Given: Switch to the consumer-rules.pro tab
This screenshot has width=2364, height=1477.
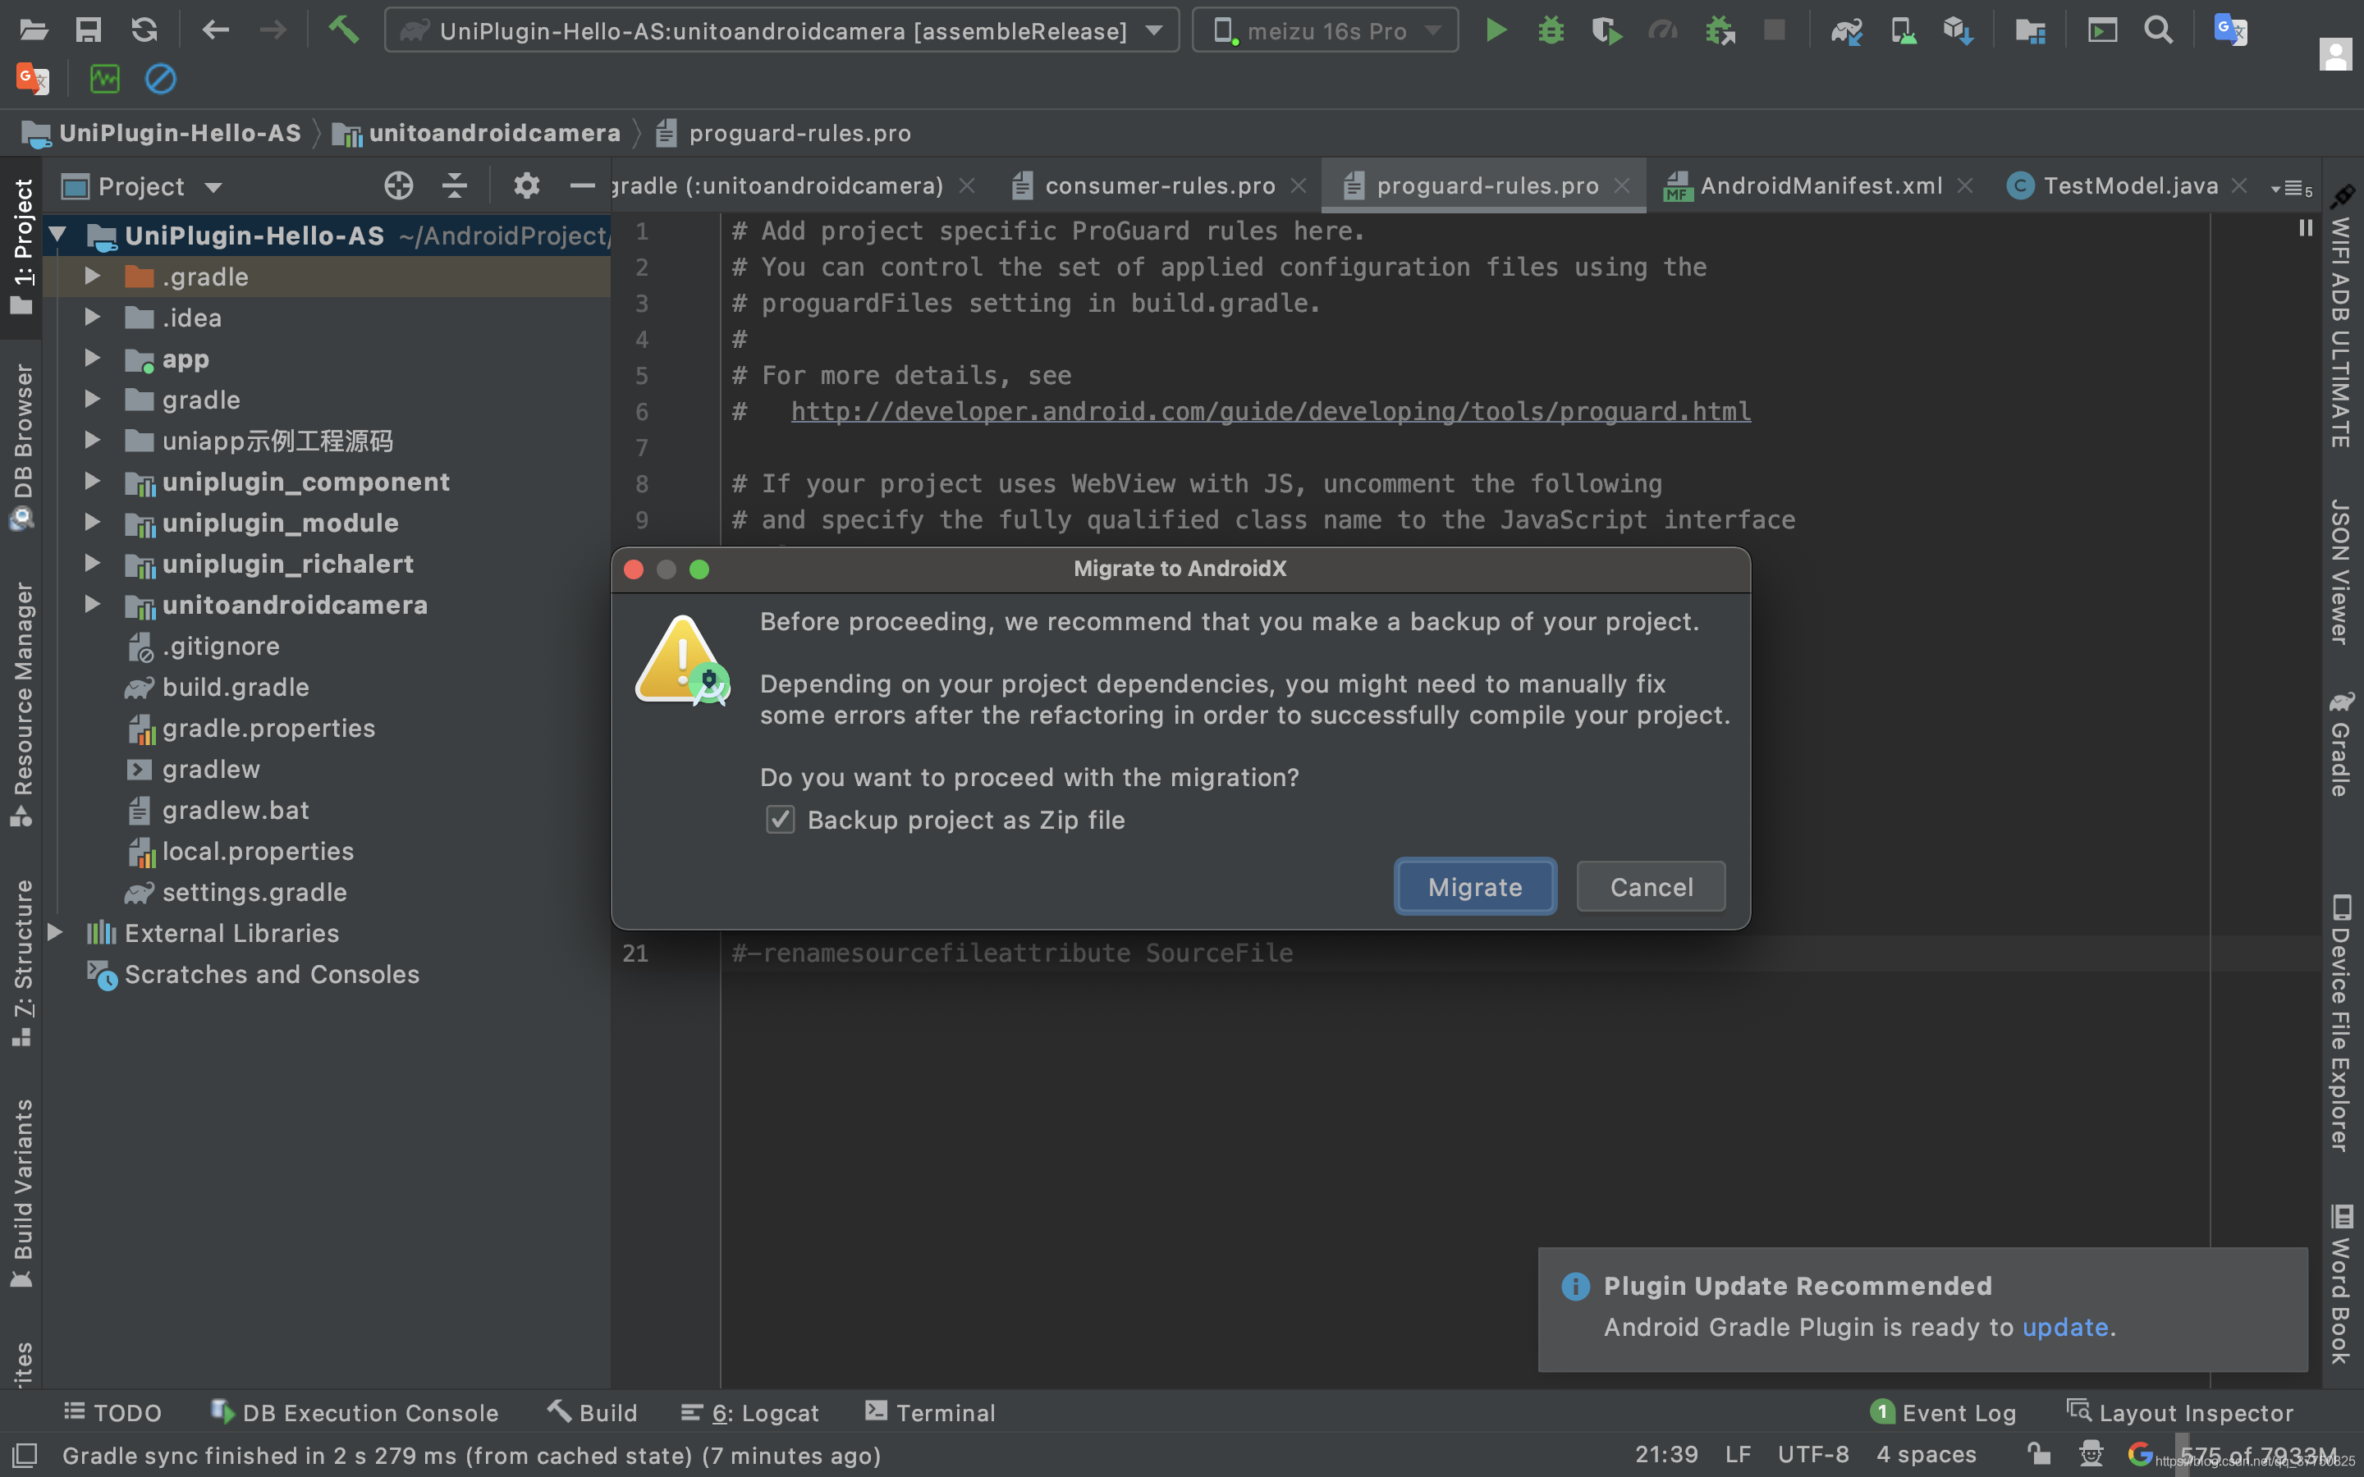Looking at the screenshot, I should [1158, 185].
